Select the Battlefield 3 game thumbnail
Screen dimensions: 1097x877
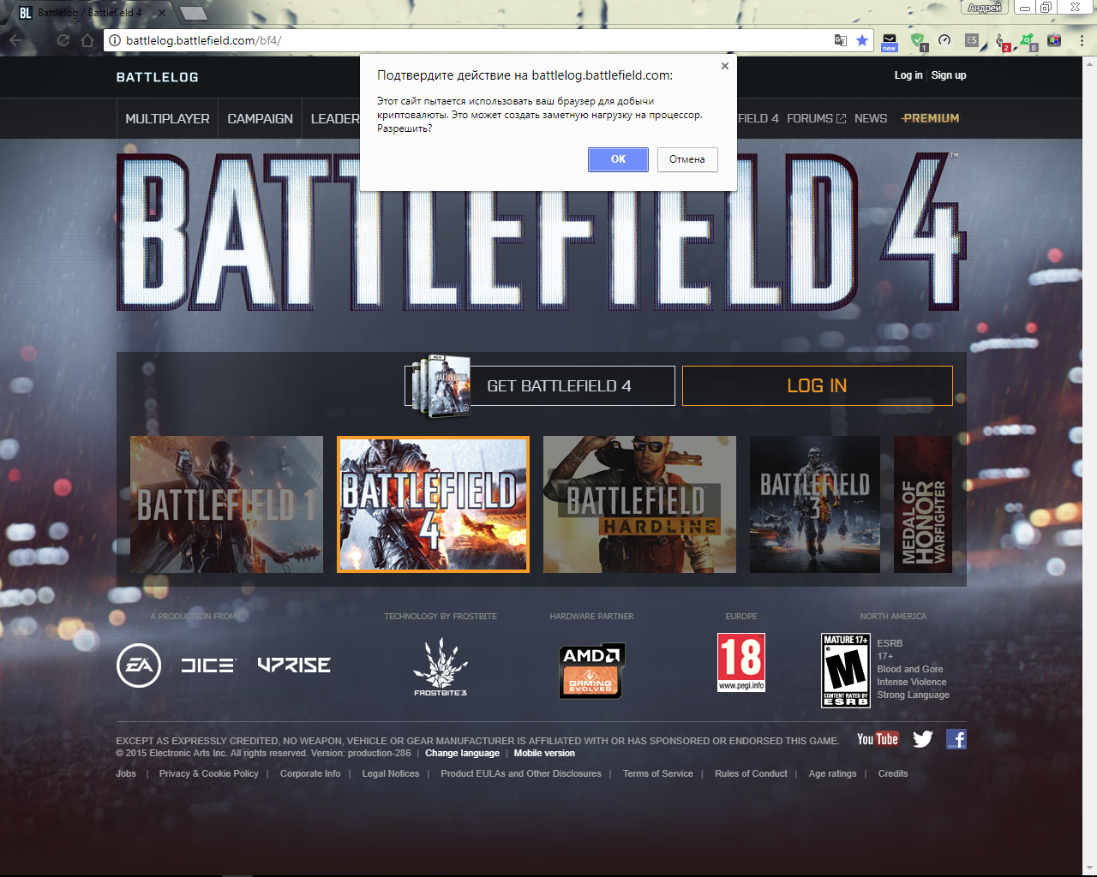pos(815,504)
